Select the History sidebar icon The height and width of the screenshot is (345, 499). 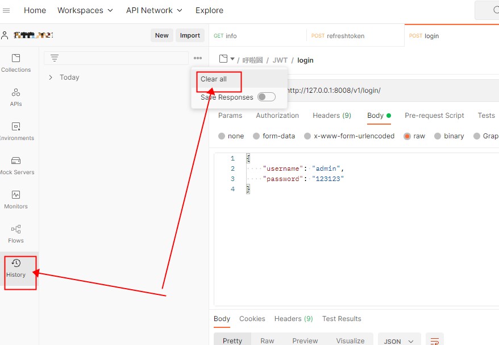16,268
